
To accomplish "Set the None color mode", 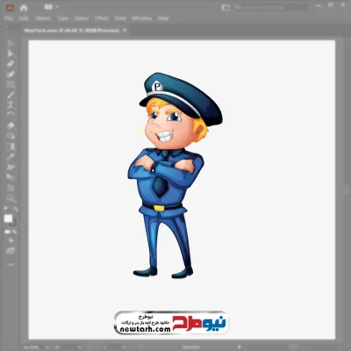I will tap(14, 232).
